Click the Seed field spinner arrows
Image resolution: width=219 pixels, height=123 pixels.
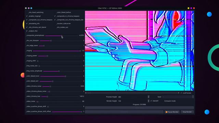193,97
